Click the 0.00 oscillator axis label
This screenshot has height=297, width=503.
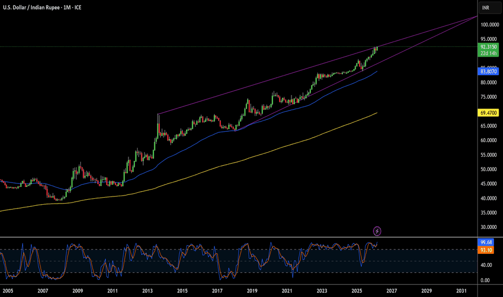point(485,280)
